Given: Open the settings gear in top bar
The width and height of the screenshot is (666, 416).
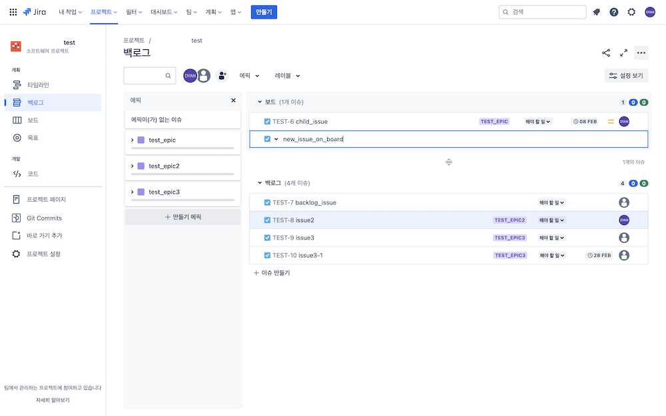Looking at the screenshot, I should [x=631, y=12].
